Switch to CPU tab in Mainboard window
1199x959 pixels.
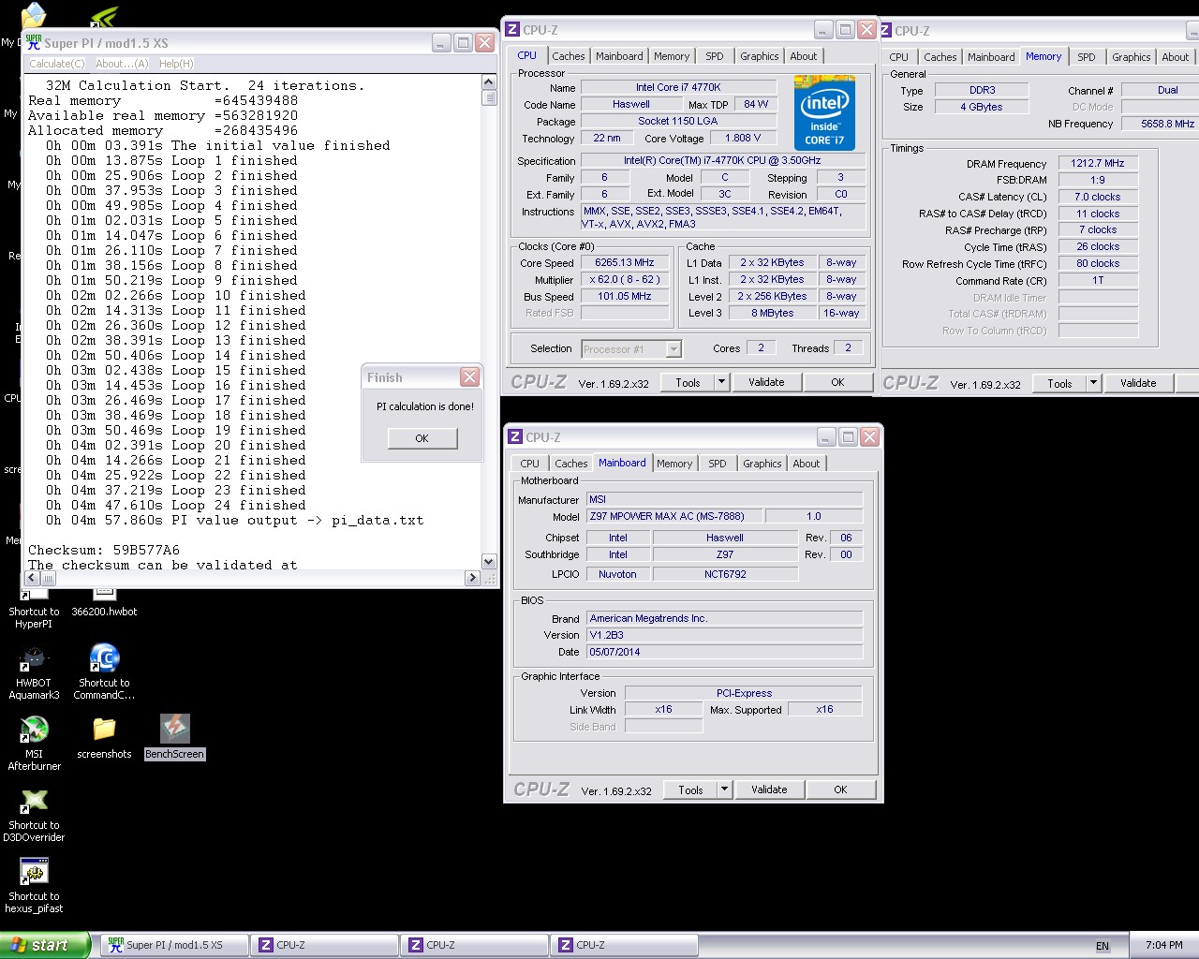(530, 464)
